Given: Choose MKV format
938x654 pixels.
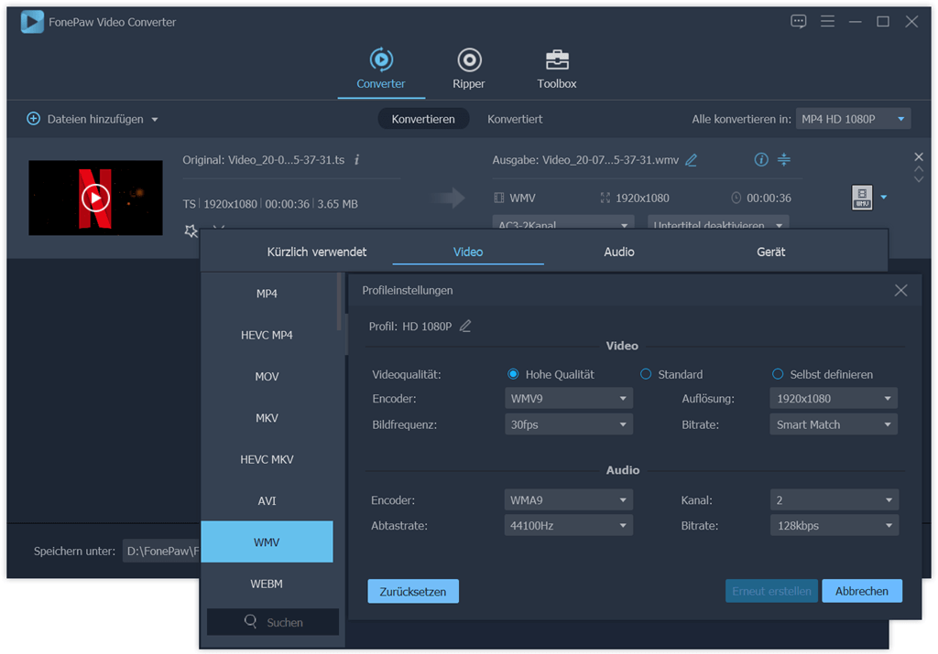Looking at the screenshot, I should pos(267,417).
